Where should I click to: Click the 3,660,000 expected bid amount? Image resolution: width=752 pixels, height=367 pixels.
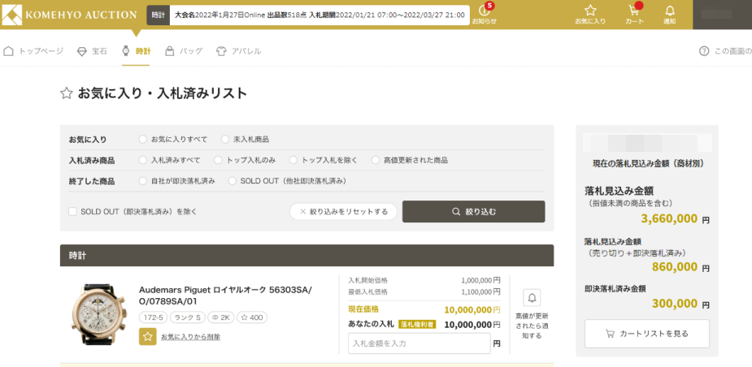pos(669,219)
